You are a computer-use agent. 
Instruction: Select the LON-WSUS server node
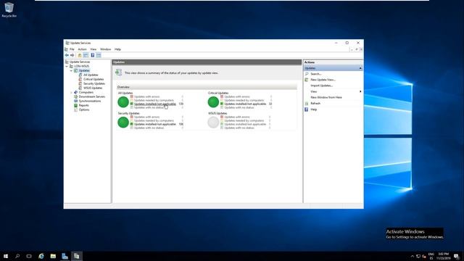point(82,66)
